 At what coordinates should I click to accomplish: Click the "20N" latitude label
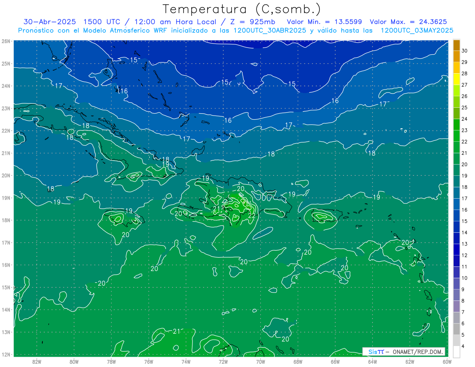coord(6,175)
